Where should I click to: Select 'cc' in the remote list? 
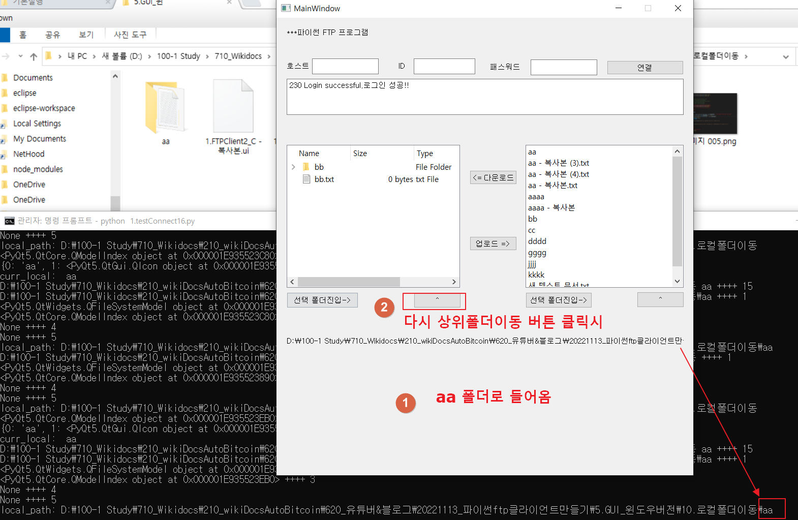tap(532, 230)
